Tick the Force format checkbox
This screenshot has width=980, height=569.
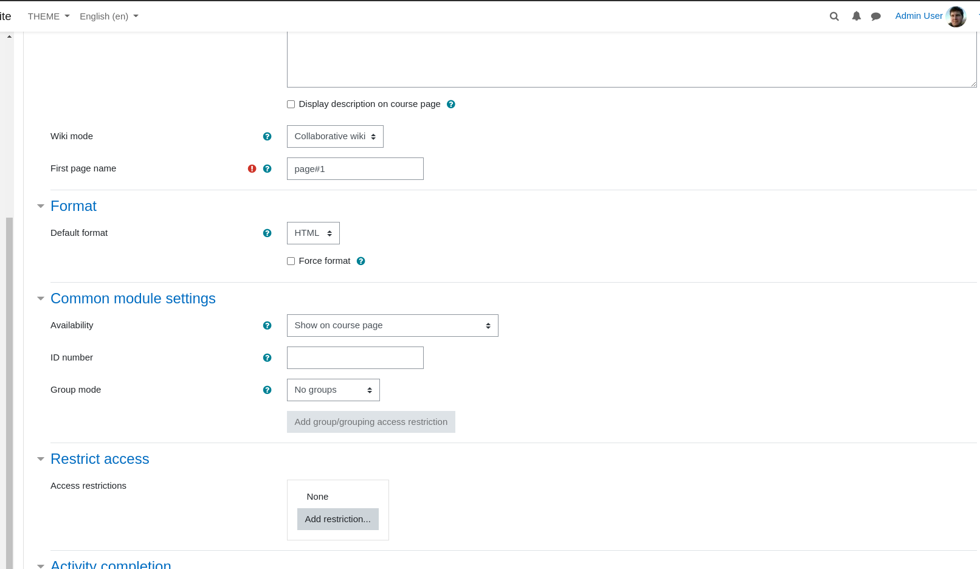pyautogui.click(x=291, y=261)
